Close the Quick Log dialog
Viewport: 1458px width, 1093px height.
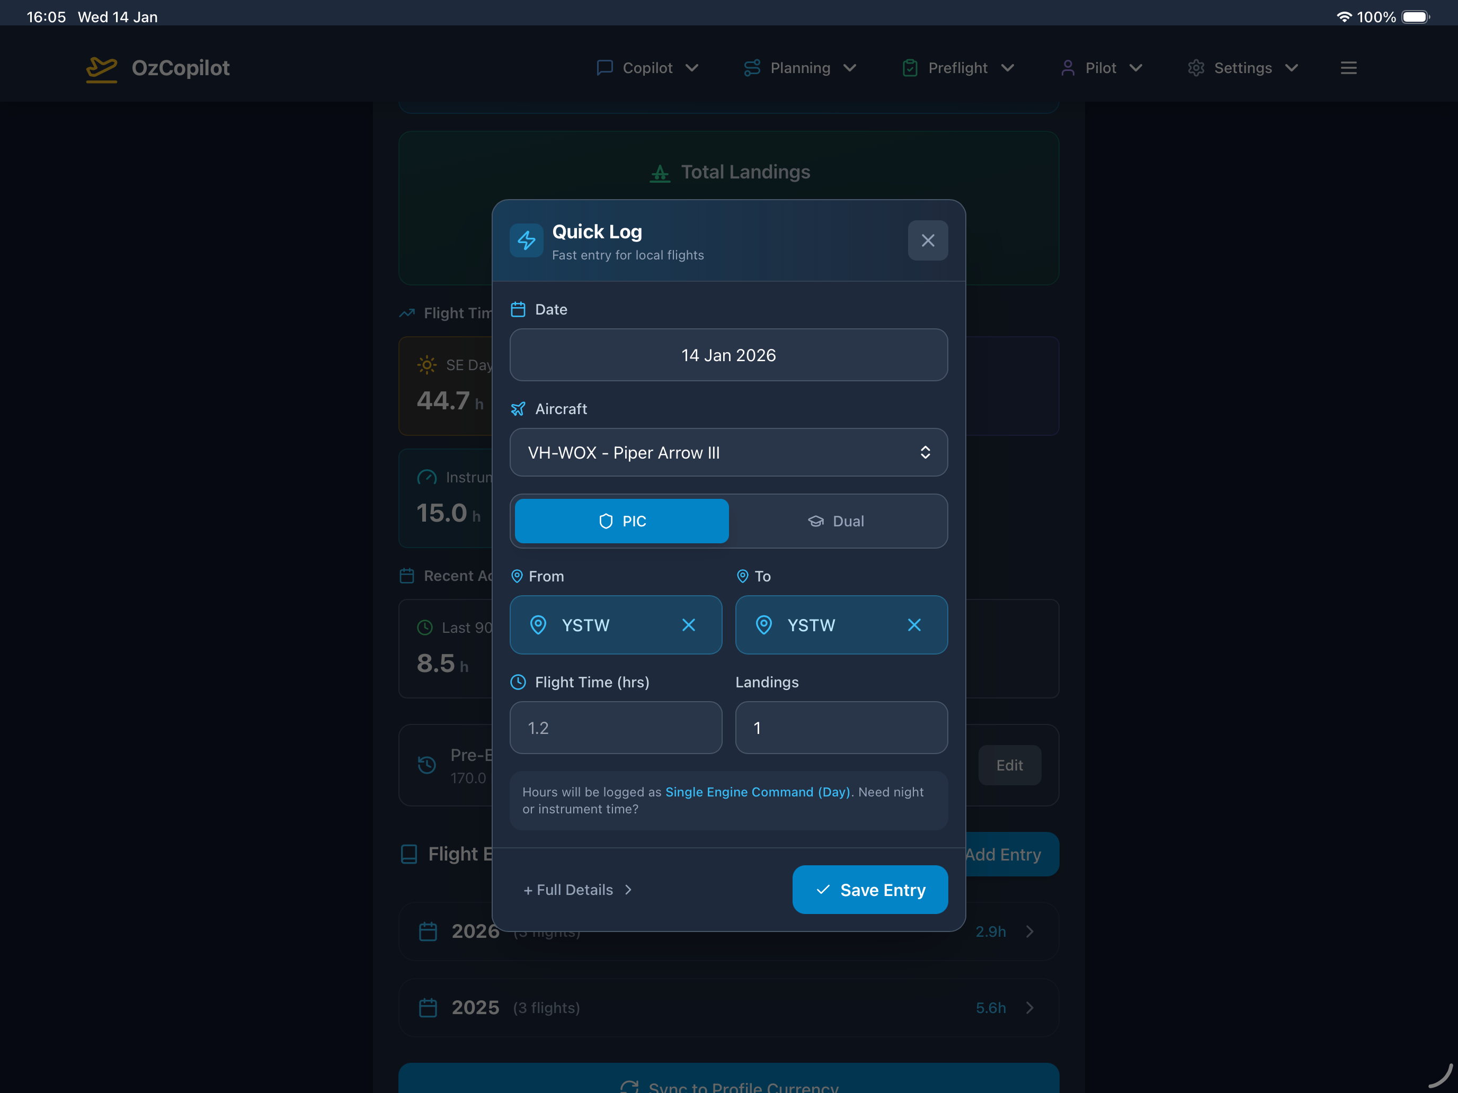(x=927, y=240)
